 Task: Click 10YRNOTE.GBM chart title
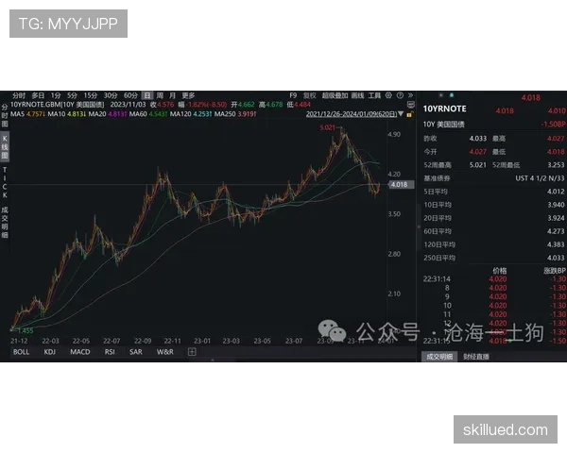(57, 105)
